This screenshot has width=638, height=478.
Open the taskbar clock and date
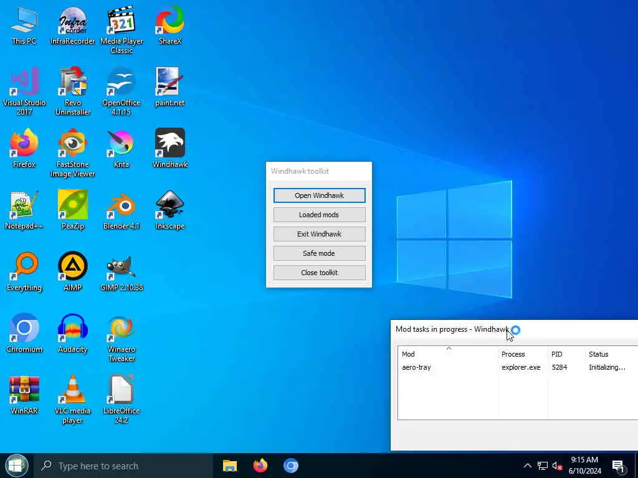pyautogui.click(x=584, y=466)
